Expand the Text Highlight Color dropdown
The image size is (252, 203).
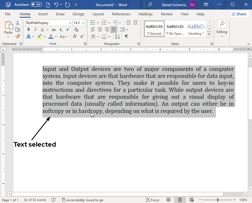click(44, 36)
